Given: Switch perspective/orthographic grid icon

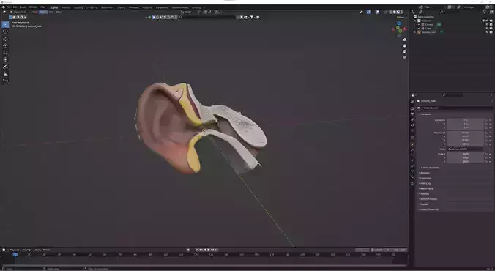Looking at the screenshot, I should [404, 57].
